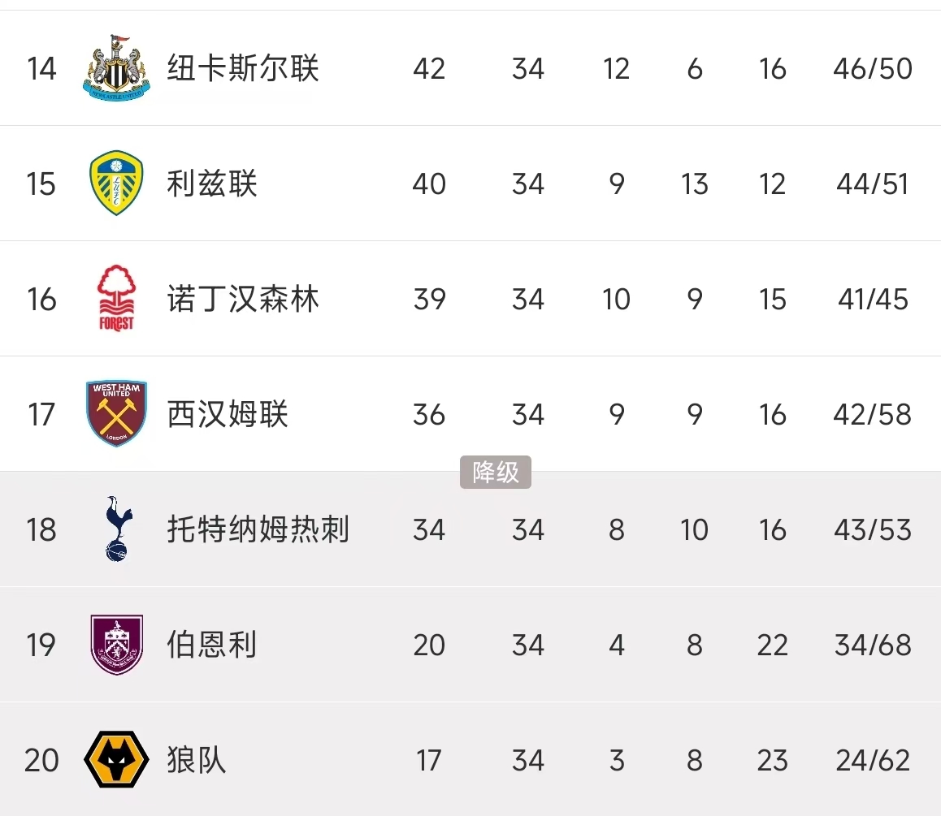Click the Burnley club crest
This screenshot has height=816, width=941.
tap(116, 645)
